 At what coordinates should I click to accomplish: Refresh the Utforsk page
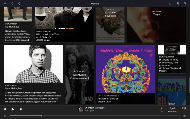tap(20, 4)
